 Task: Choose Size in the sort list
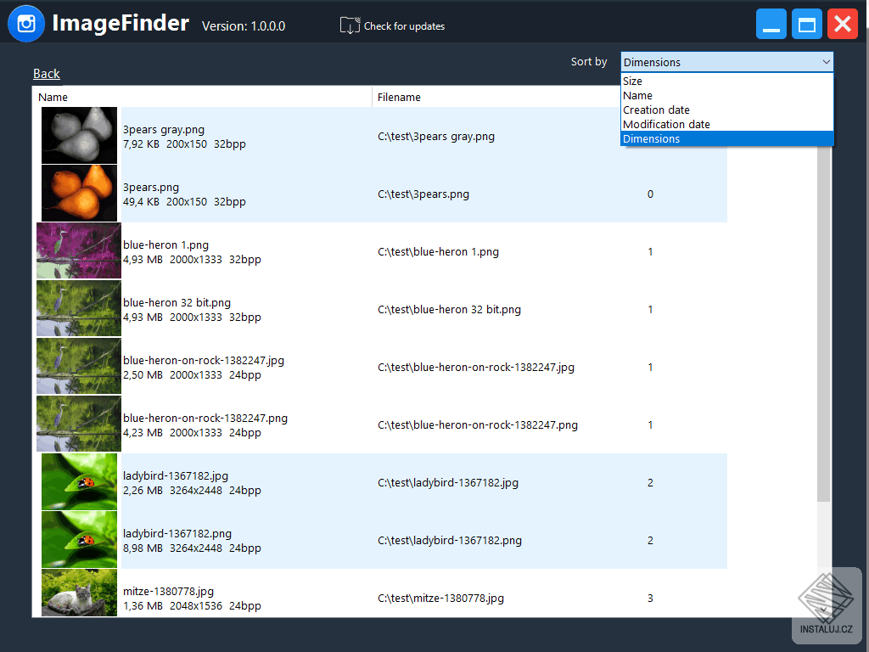[726, 81]
